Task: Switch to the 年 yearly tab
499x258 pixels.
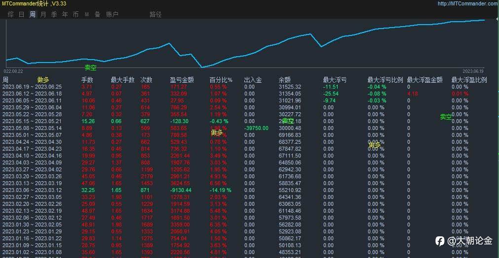Action: point(65,14)
